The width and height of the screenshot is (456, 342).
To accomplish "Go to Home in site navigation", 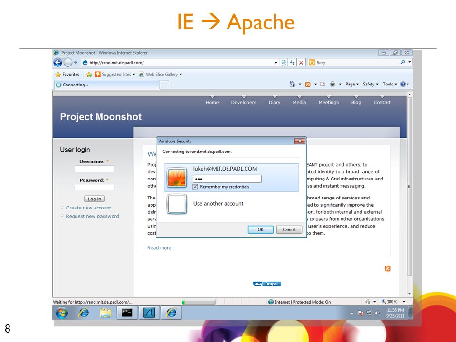I will point(212,103).
